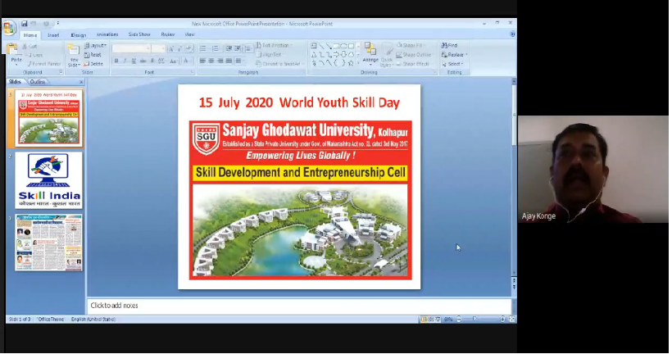Viewport: 672px width, 354px height.
Task: Fit slide to current window
Action: [x=512, y=320]
